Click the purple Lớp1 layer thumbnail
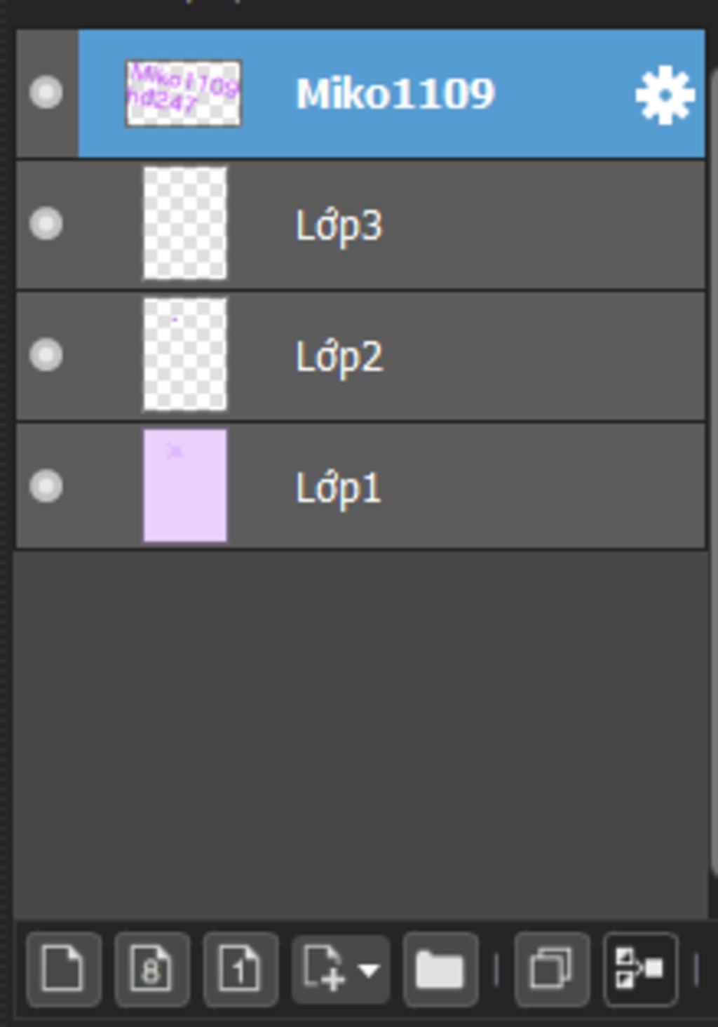Viewport: 718px width, 1027px height. pyautogui.click(x=185, y=485)
